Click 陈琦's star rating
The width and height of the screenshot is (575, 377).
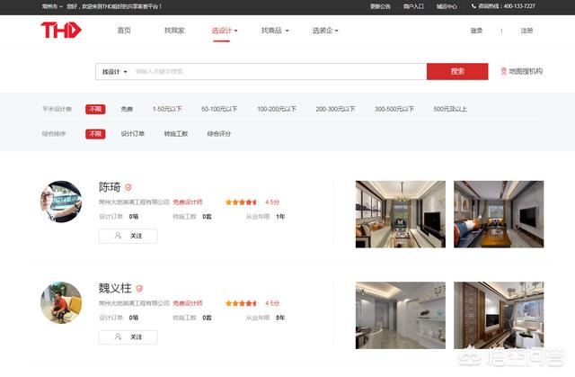pos(241,202)
